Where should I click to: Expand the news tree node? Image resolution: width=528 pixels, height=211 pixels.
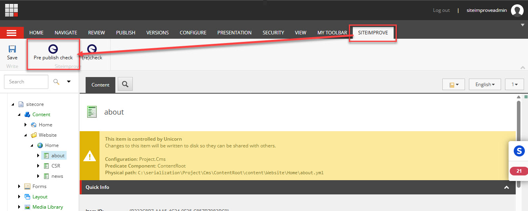click(38, 176)
